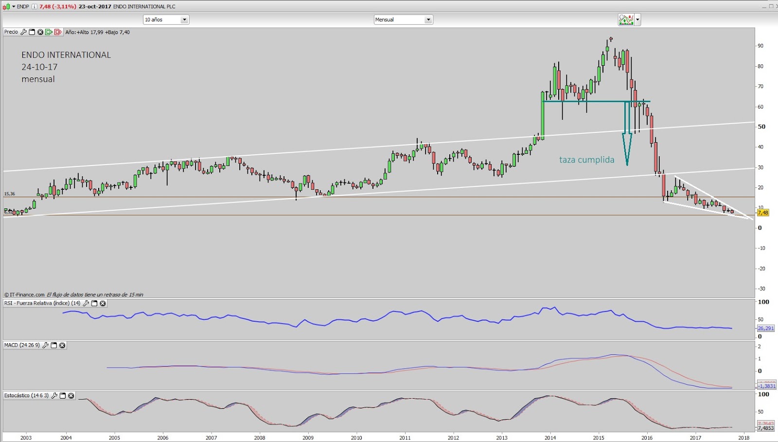Click the 2003 year label on the time axis
This screenshot has height=442, width=778.
coord(26,438)
